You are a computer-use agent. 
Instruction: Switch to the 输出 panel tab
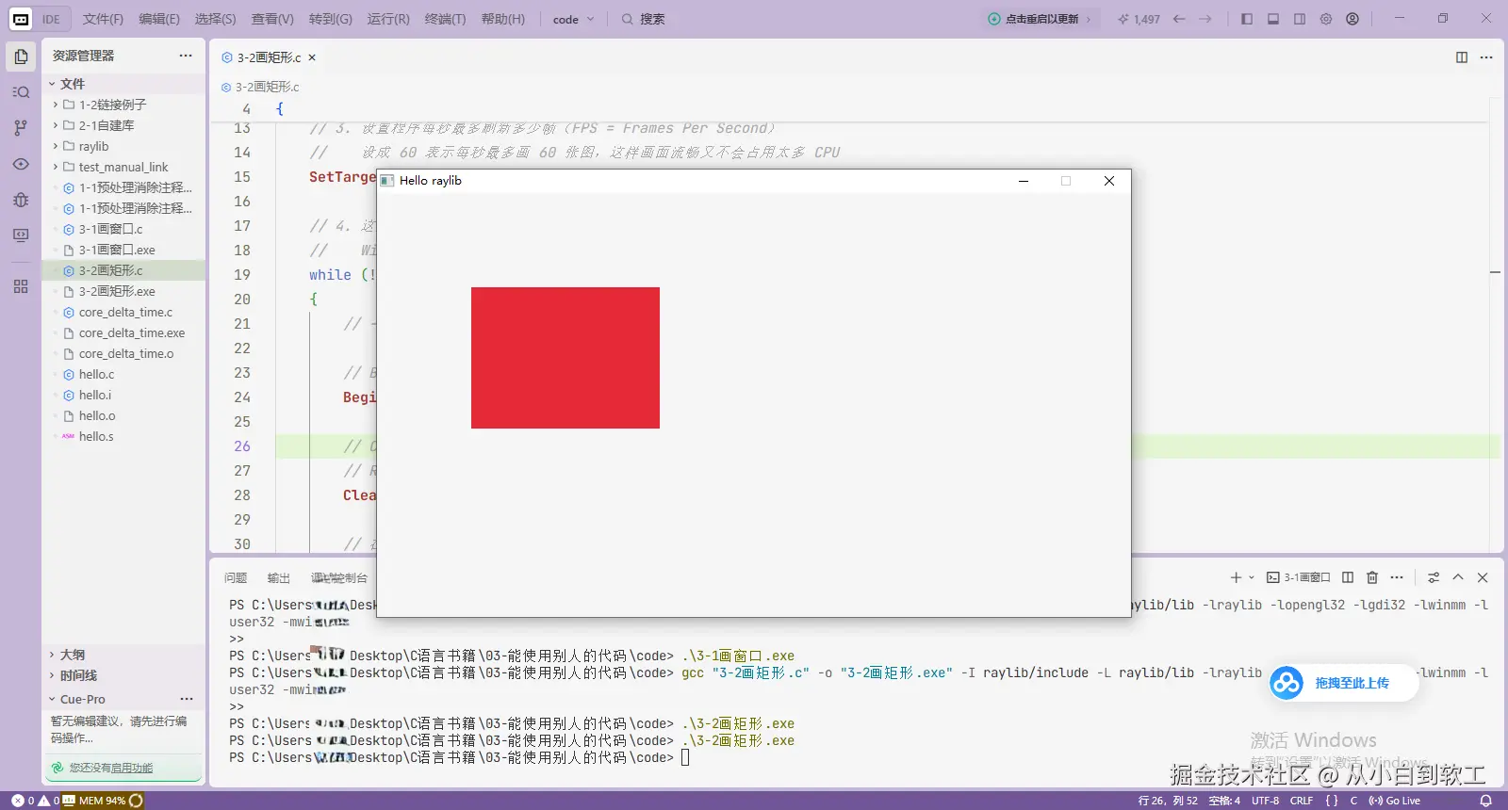(x=279, y=578)
